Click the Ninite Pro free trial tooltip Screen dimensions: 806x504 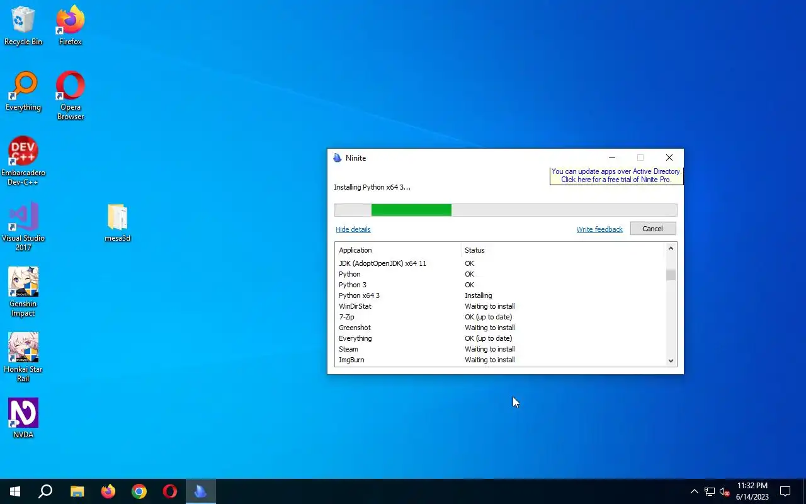click(616, 176)
